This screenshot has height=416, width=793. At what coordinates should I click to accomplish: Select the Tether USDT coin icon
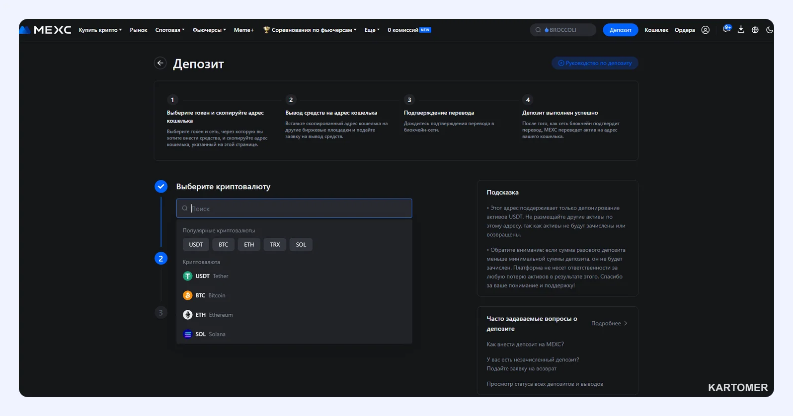(187, 276)
